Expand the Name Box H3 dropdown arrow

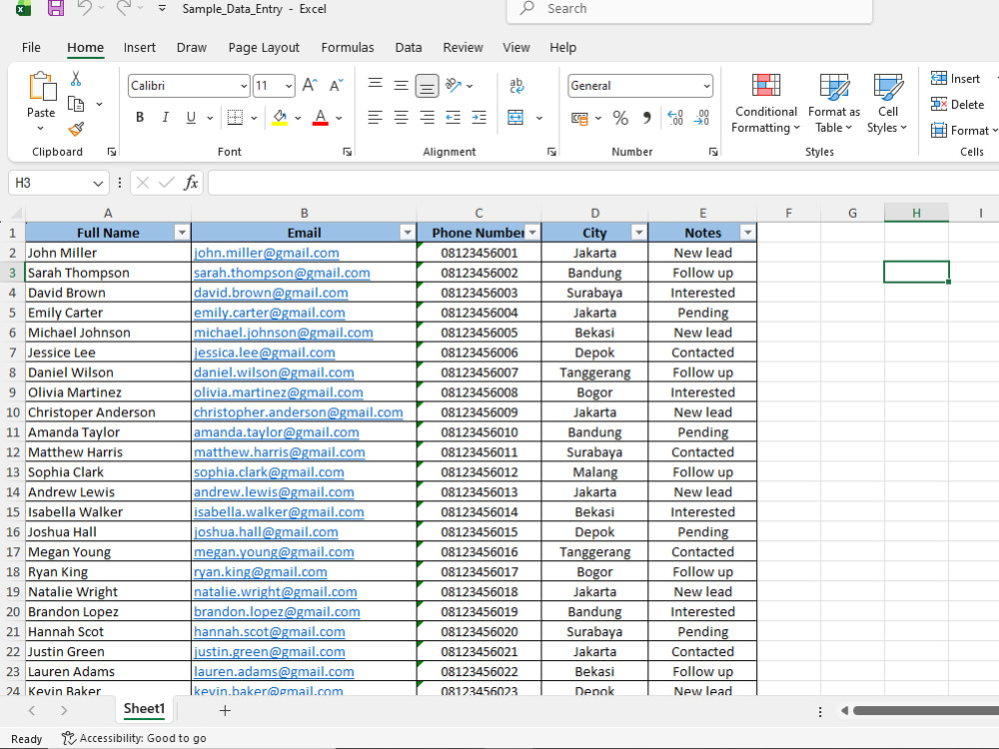[98, 184]
